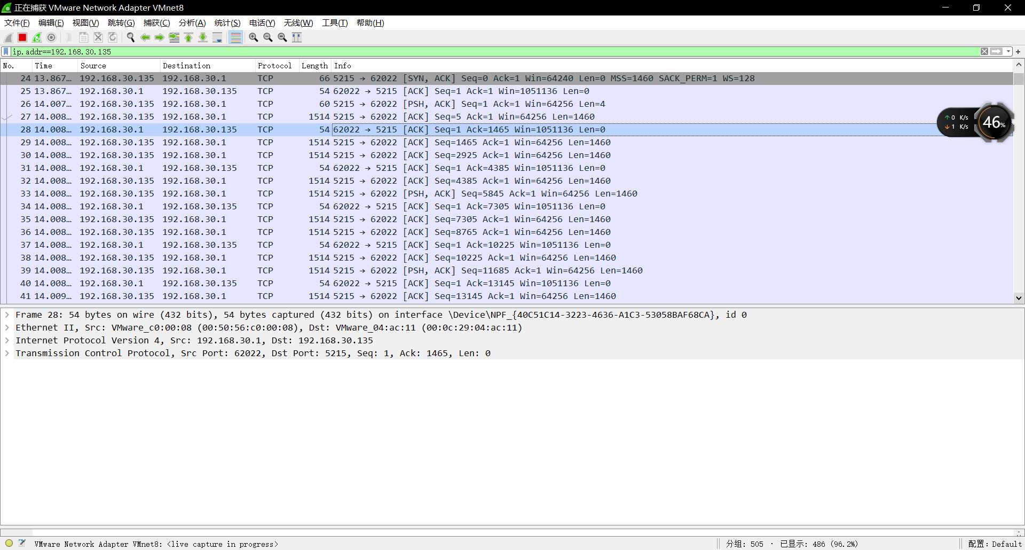
Task: Sort by the No. column header
Action: click(x=16, y=66)
